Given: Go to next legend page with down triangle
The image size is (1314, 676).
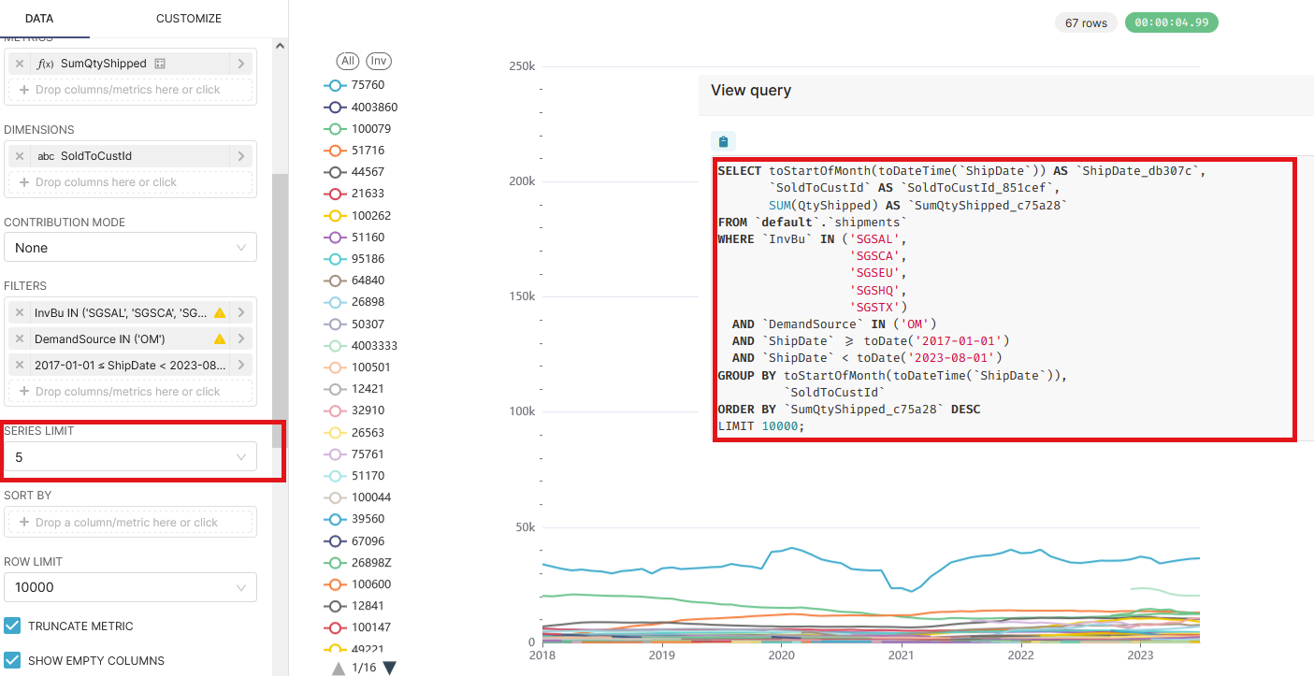Looking at the screenshot, I should 388,668.
